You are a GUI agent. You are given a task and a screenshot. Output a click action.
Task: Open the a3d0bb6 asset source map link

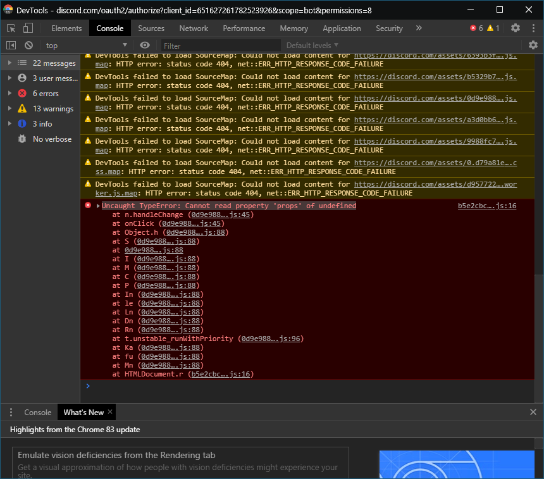pos(435,120)
